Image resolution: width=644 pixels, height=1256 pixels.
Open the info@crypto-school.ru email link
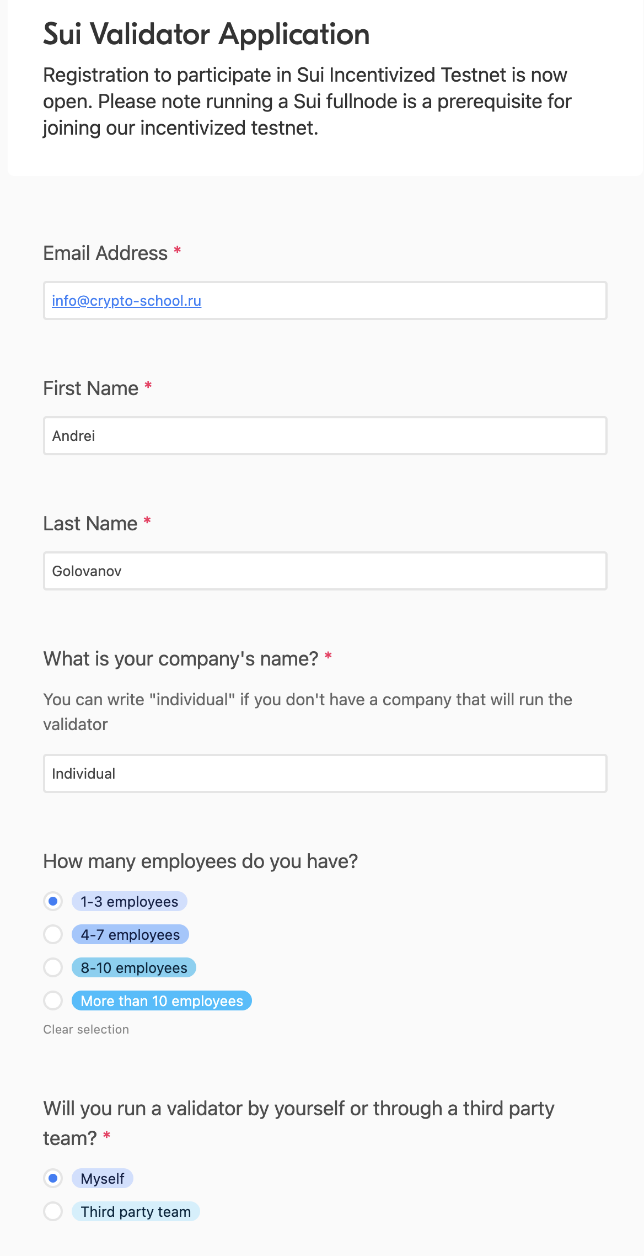[126, 301]
